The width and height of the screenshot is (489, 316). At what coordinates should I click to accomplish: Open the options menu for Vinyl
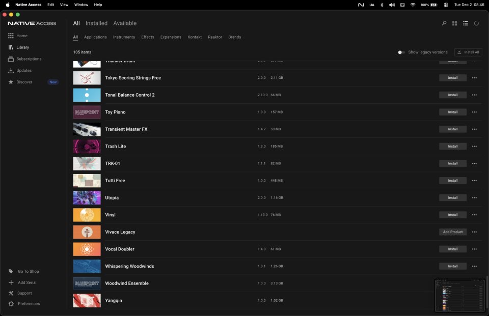point(474,214)
